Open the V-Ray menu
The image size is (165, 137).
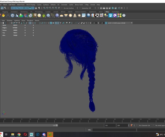(87, 5)
